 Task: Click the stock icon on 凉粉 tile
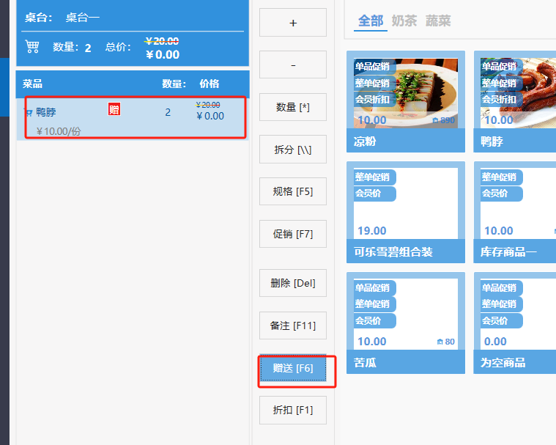coord(435,120)
